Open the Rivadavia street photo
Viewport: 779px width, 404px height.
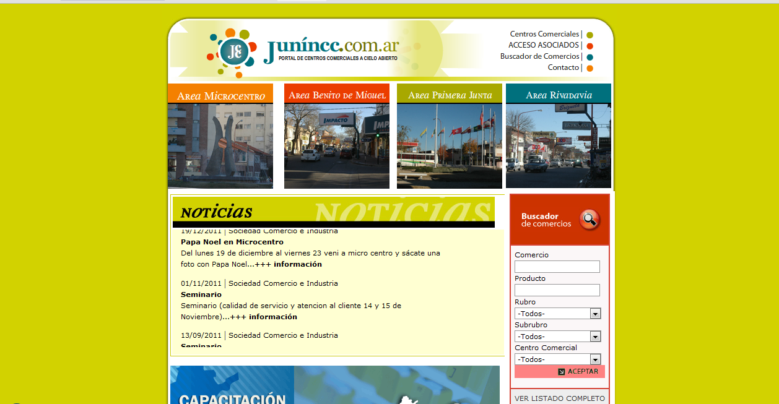[x=559, y=146]
